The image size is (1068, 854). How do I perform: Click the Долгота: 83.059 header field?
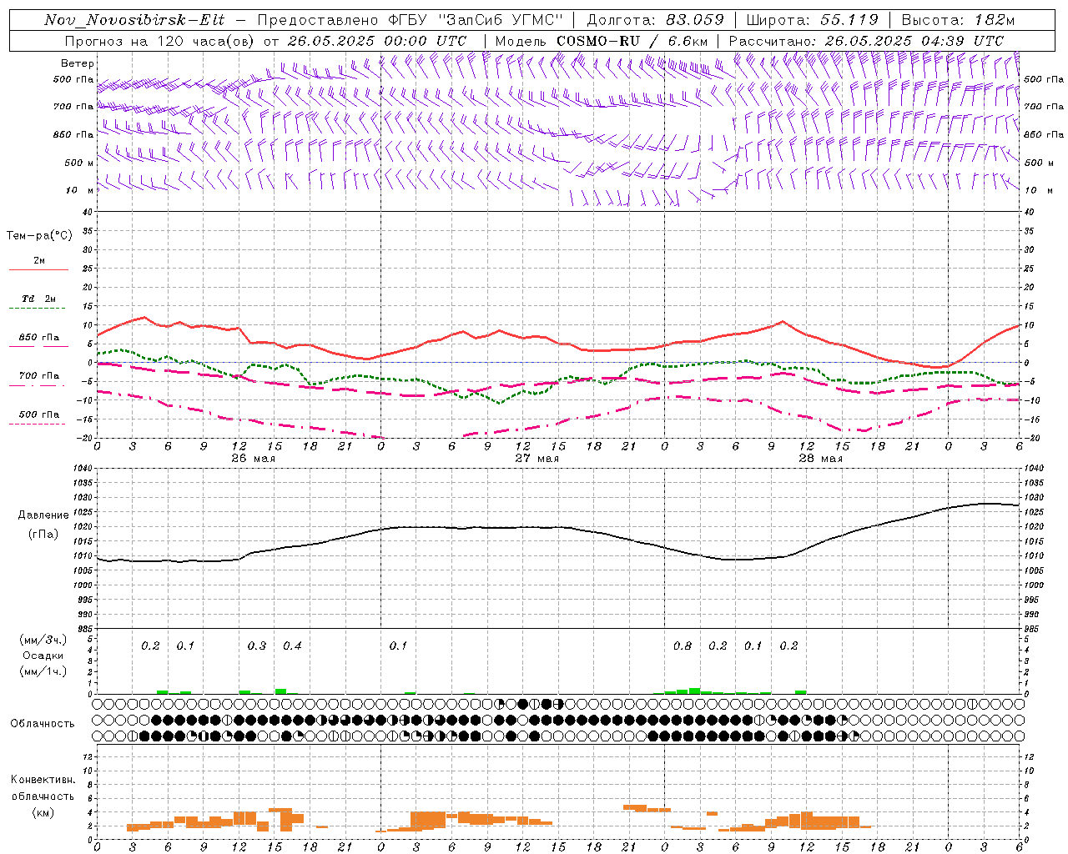(655, 20)
